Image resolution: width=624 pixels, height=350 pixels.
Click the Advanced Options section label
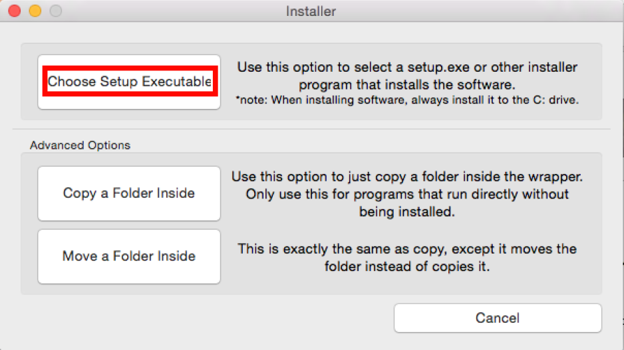[80, 145]
